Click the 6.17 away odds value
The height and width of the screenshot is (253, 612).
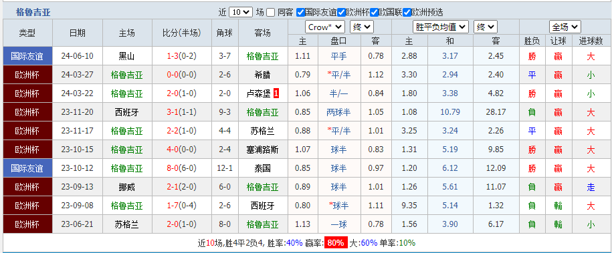tap(496, 224)
